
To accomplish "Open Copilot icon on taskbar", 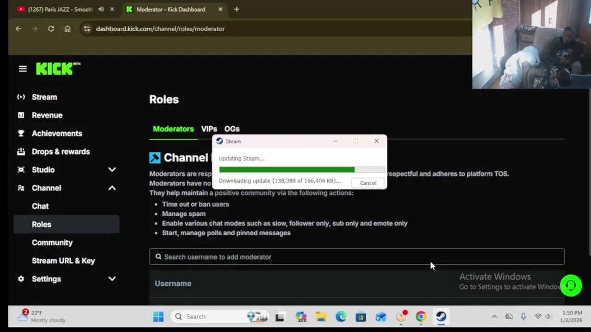I will [301, 317].
